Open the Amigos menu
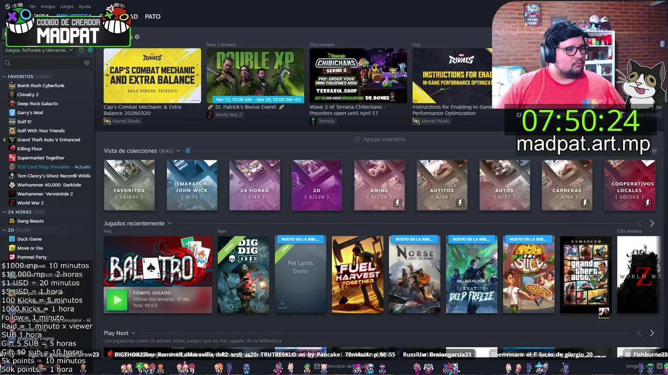Screen dimensions: 668x375 tap(48, 7)
